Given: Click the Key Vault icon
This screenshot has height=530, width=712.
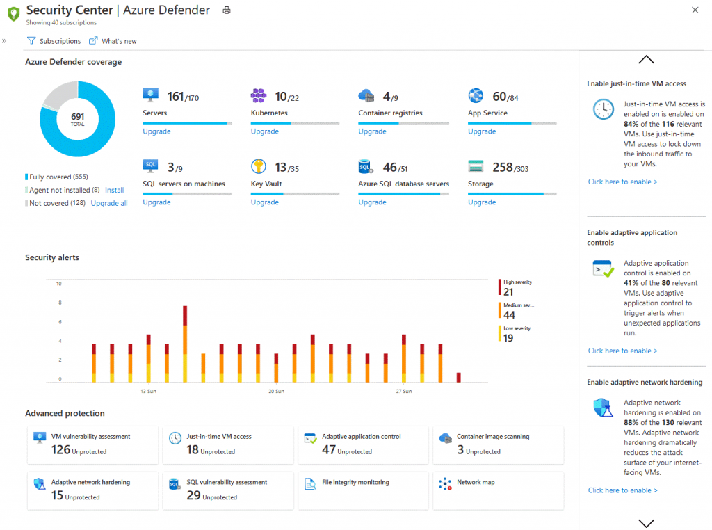Looking at the screenshot, I should (x=259, y=167).
